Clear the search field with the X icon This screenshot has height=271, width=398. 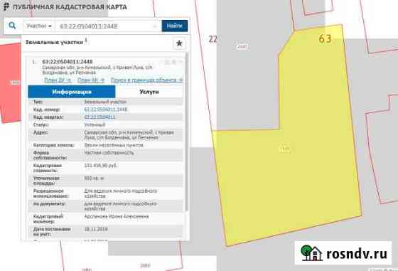click(155, 26)
